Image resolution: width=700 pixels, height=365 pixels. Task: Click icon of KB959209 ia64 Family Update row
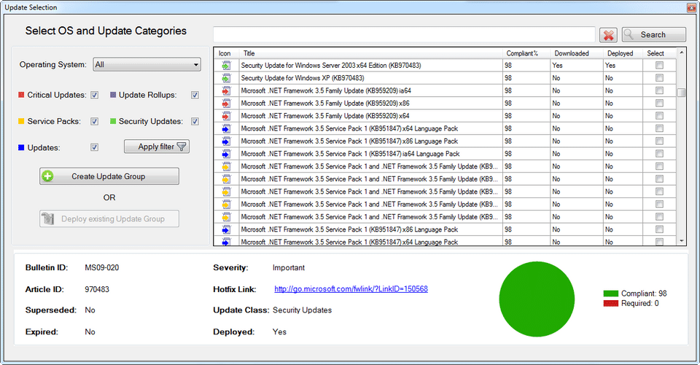point(226,90)
